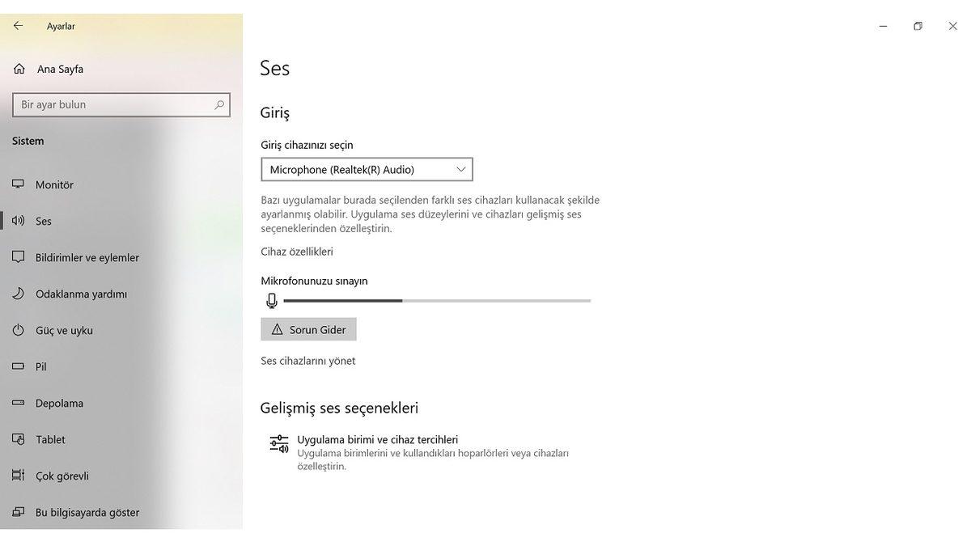Open Ses cihazlarını yönet link
Screen dimensions: 971x546
coord(307,361)
